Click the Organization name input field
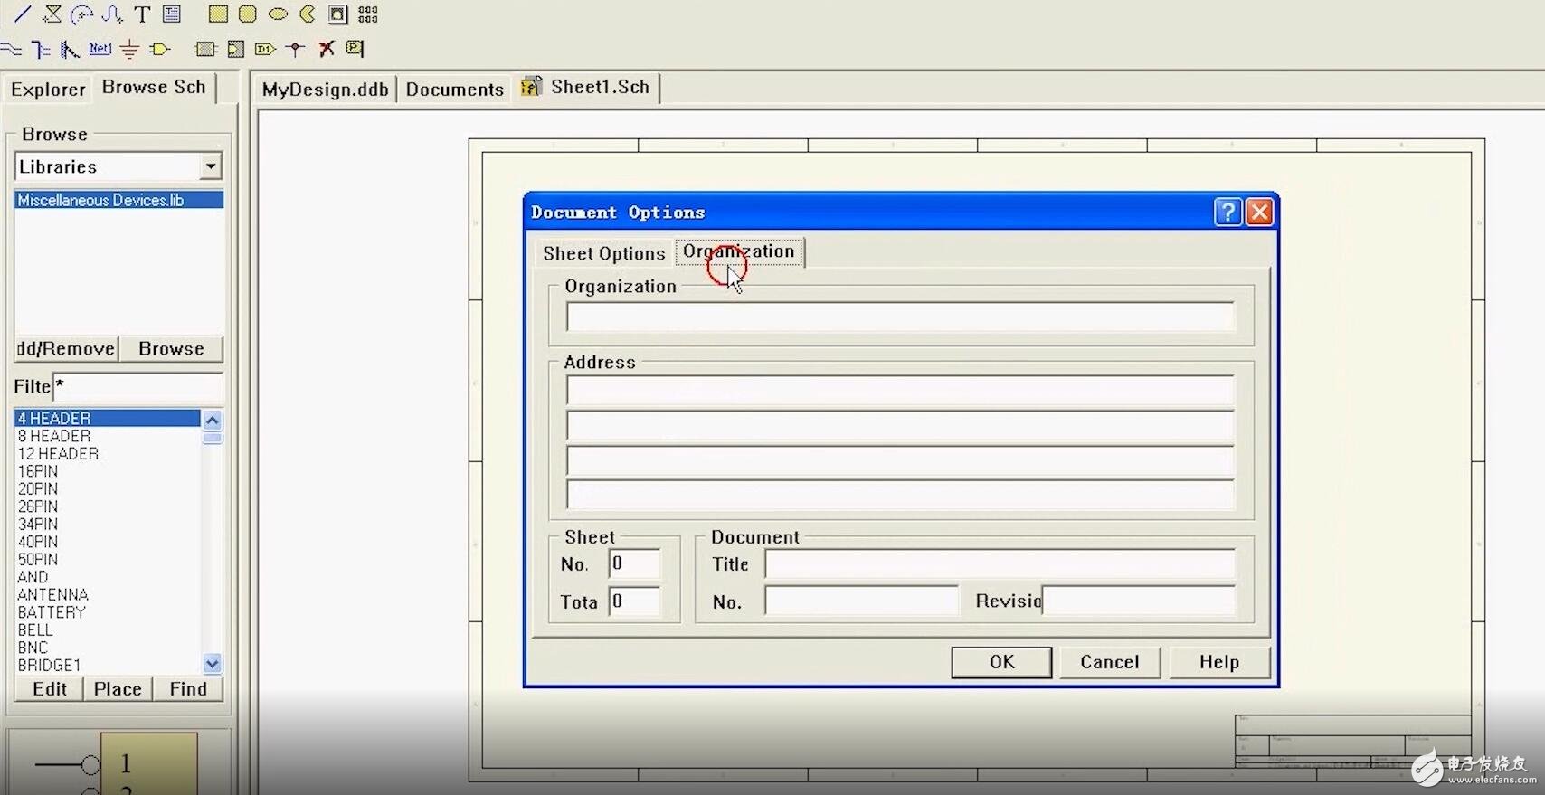Viewport: 1545px width, 795px height. tap(900, 317)
